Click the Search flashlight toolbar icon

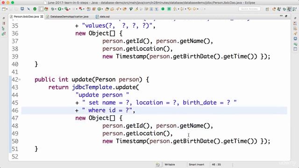pos(118,9)
